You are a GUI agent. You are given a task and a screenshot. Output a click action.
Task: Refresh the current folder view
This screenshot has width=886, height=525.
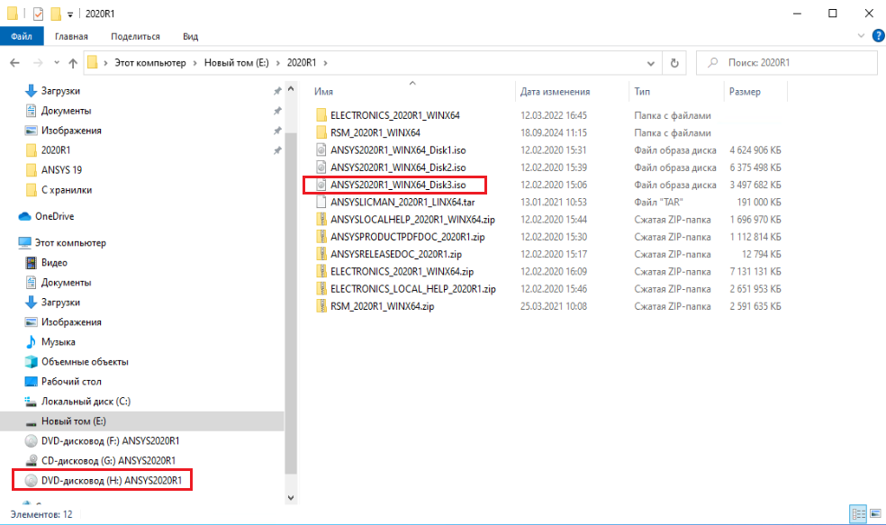click(x=674, y=63)
